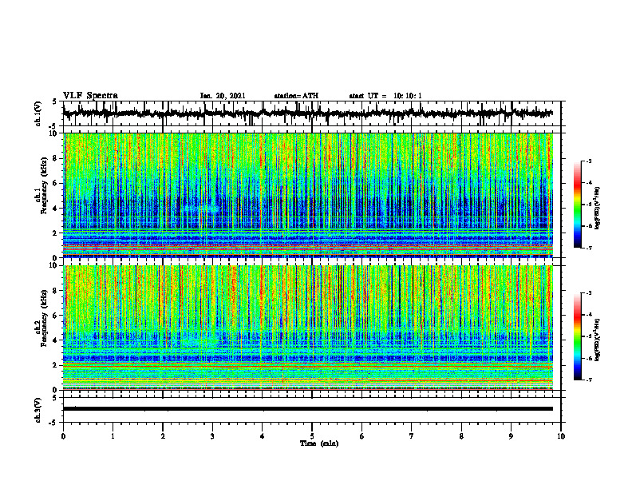Click the ch.2 spectrogram color scale bar
The height and width of the screenshot is (489, 632).
coord(578,336)
